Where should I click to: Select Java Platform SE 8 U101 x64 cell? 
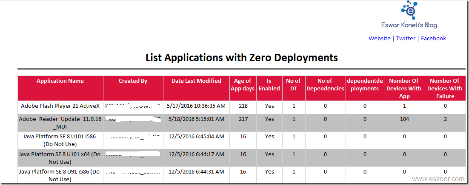tap(60, 158)
